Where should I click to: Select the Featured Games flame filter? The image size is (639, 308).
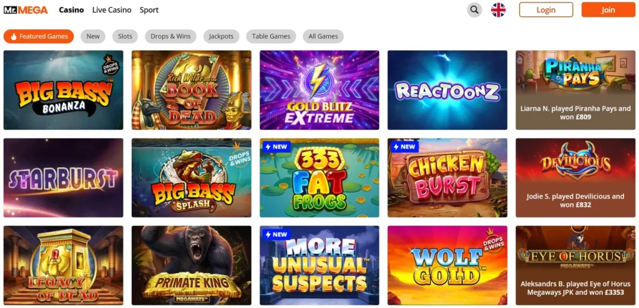pos(39,36)
